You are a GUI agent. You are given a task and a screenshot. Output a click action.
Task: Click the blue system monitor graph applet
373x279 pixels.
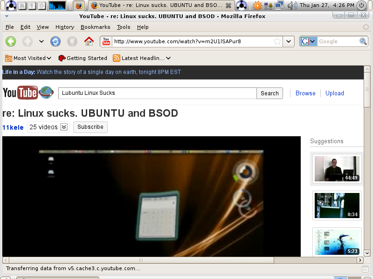(57, 6)
